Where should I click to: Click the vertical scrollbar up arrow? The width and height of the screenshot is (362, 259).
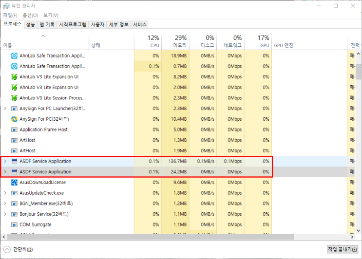point(358,54)
